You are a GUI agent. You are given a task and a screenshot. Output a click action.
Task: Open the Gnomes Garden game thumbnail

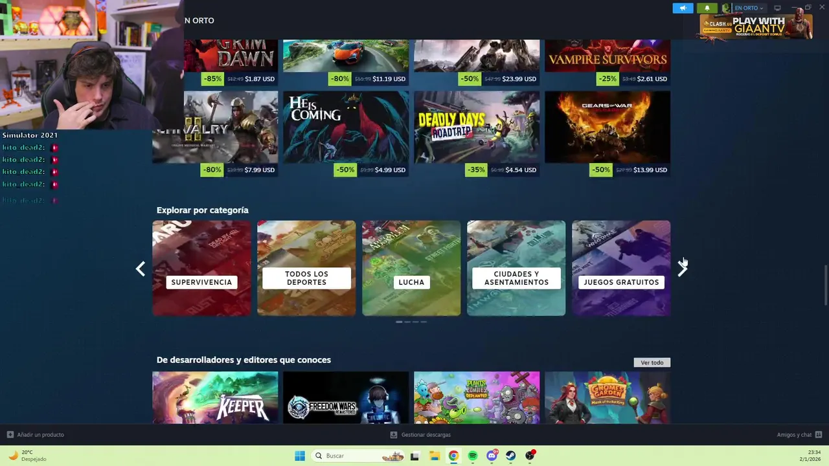click(x=608, y=397)
